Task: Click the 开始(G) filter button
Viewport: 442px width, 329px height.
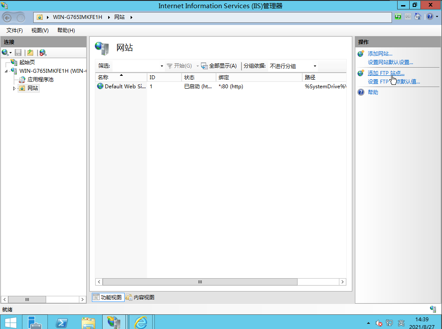Action: pyautogui.click(x=179, y=66)
